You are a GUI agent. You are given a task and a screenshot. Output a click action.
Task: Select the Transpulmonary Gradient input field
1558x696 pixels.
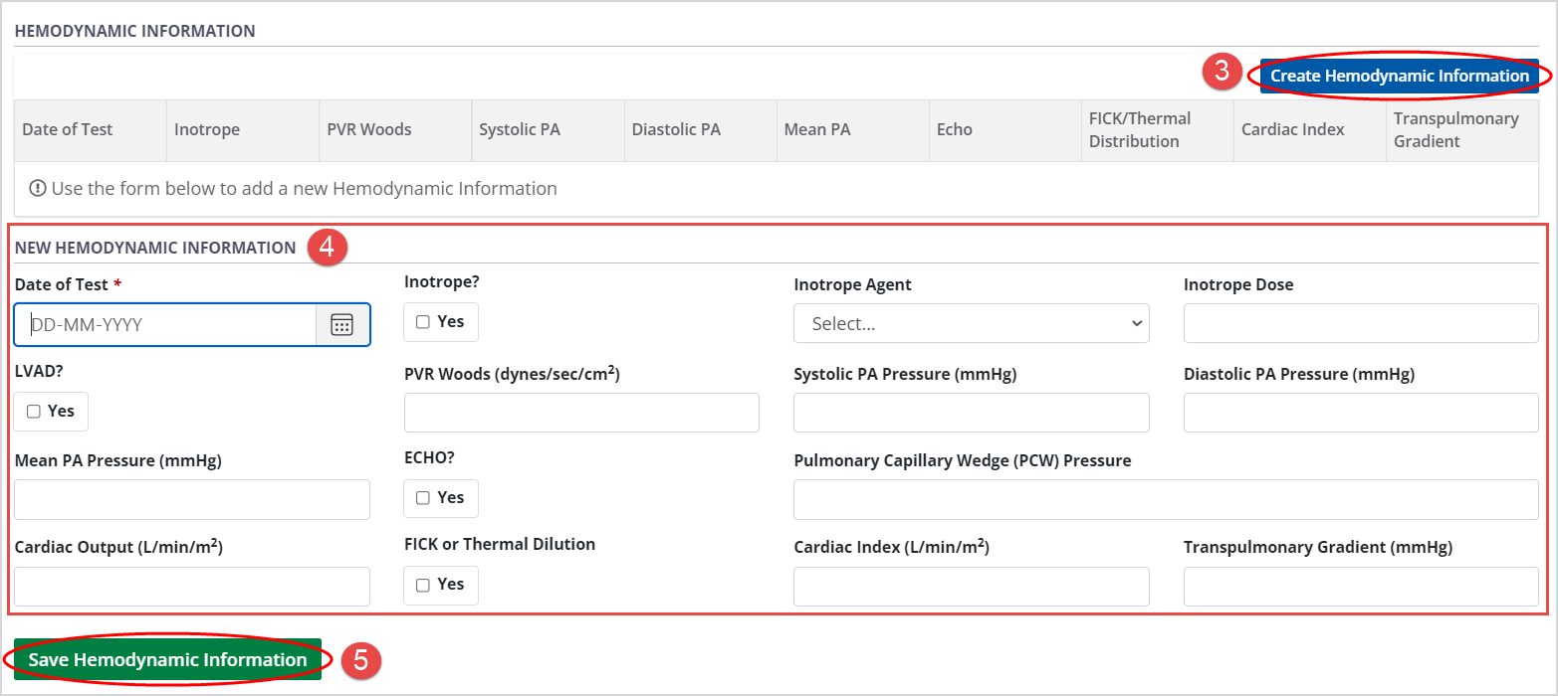coord(1360,587)
